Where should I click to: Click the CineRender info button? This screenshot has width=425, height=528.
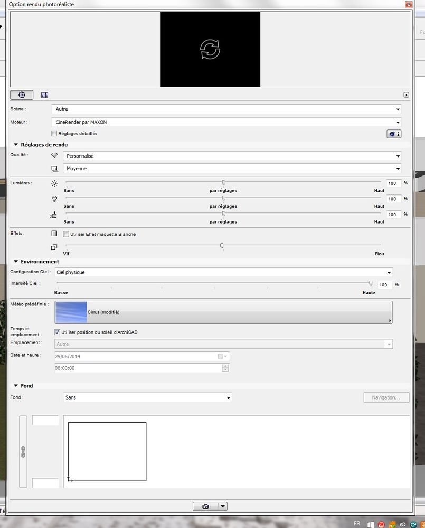coord(394,134)
